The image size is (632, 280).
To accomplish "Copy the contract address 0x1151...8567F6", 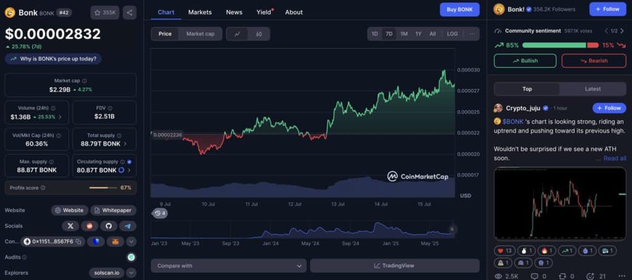I will (78, 242).
